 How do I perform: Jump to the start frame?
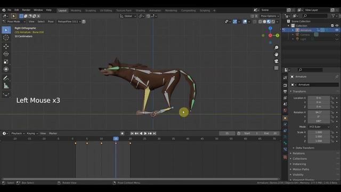132,133
